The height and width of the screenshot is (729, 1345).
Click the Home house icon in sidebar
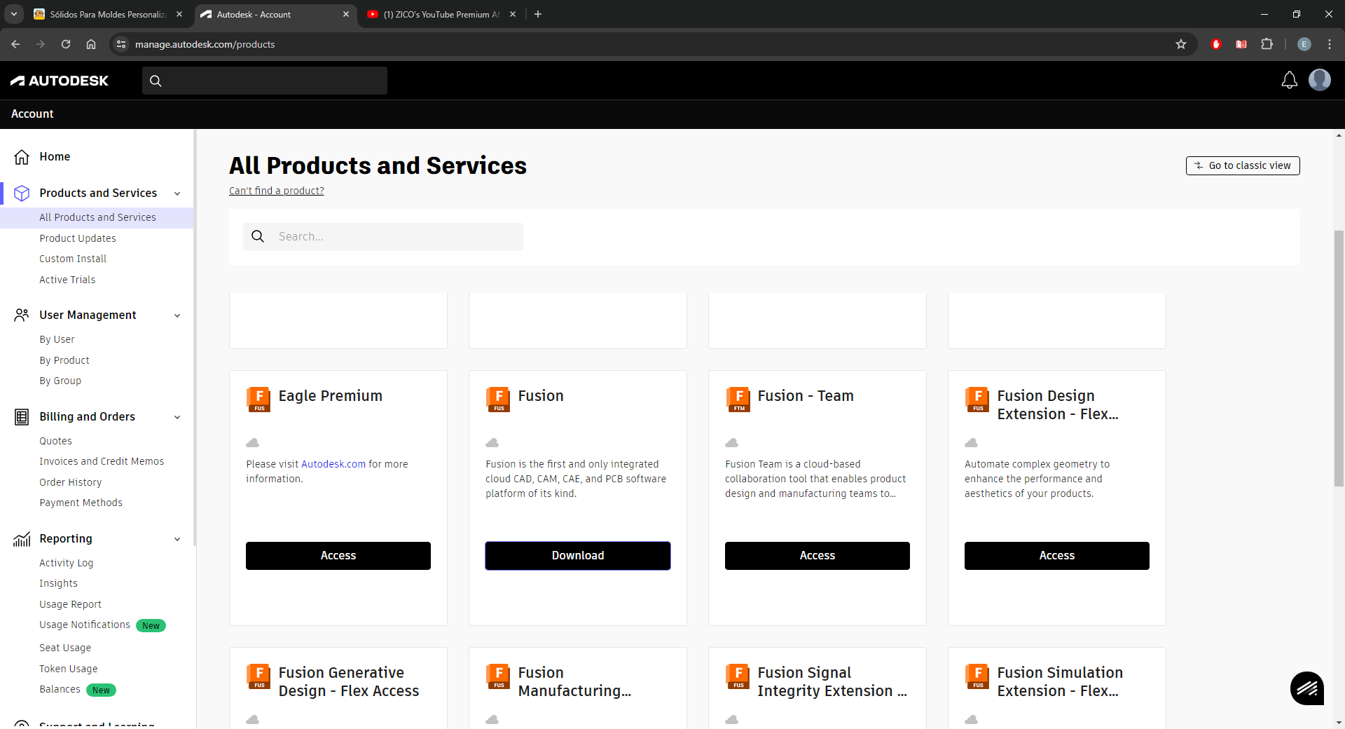tap(22, 157)
